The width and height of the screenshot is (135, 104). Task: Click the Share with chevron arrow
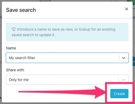click(123, 80)
